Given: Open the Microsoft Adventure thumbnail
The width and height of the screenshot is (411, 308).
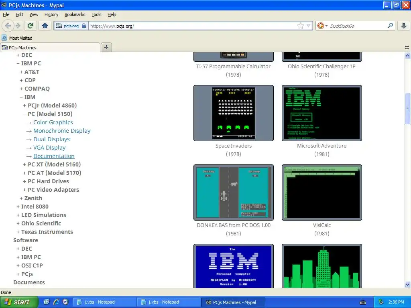Looking at the screenshot, I should tap(321, 113).
